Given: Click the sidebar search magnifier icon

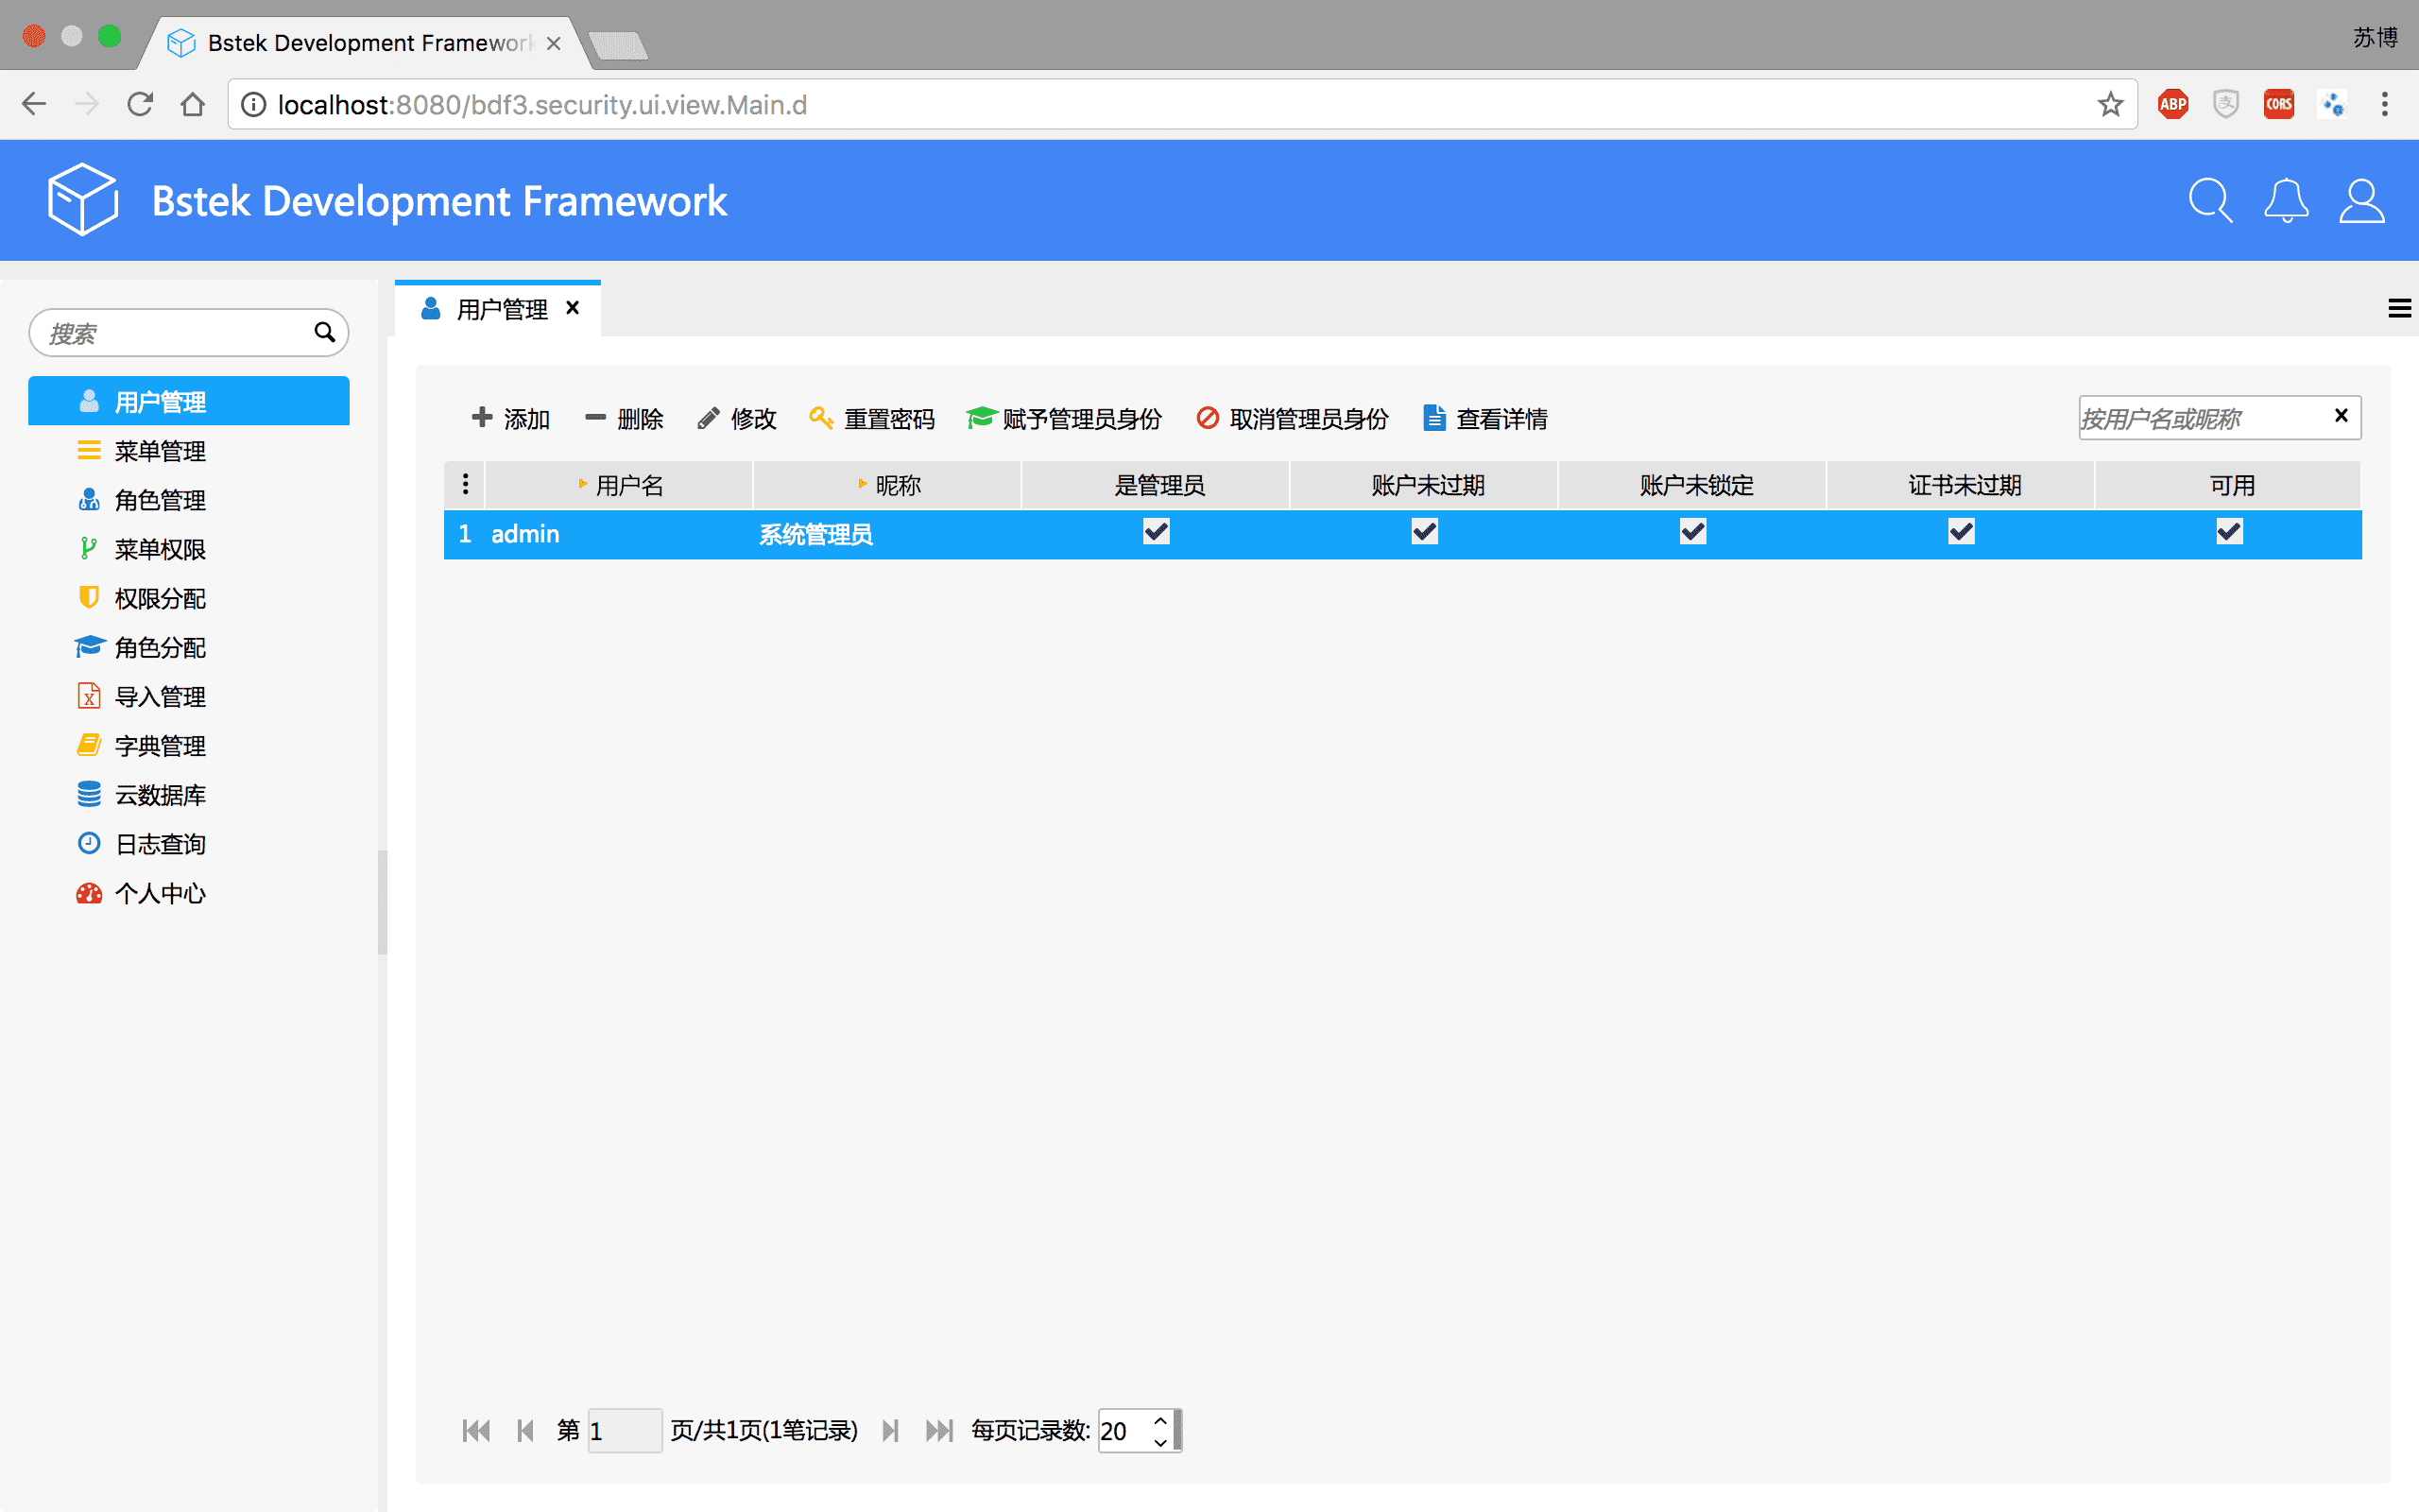Looking at the screenshot, I should pyautogui.click(x=324, y=332).
